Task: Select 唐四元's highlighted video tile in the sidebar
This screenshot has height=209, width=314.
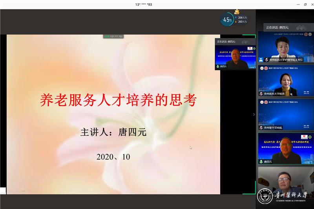Action: tap(285, 148)
